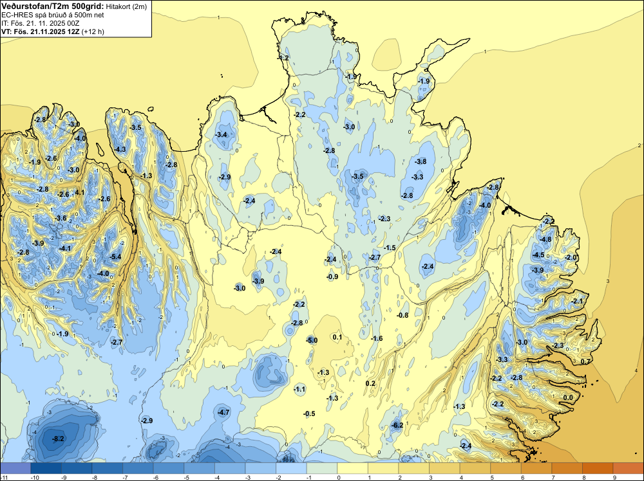
Task: Click the -3.6 temperature label
Action: 61,218
